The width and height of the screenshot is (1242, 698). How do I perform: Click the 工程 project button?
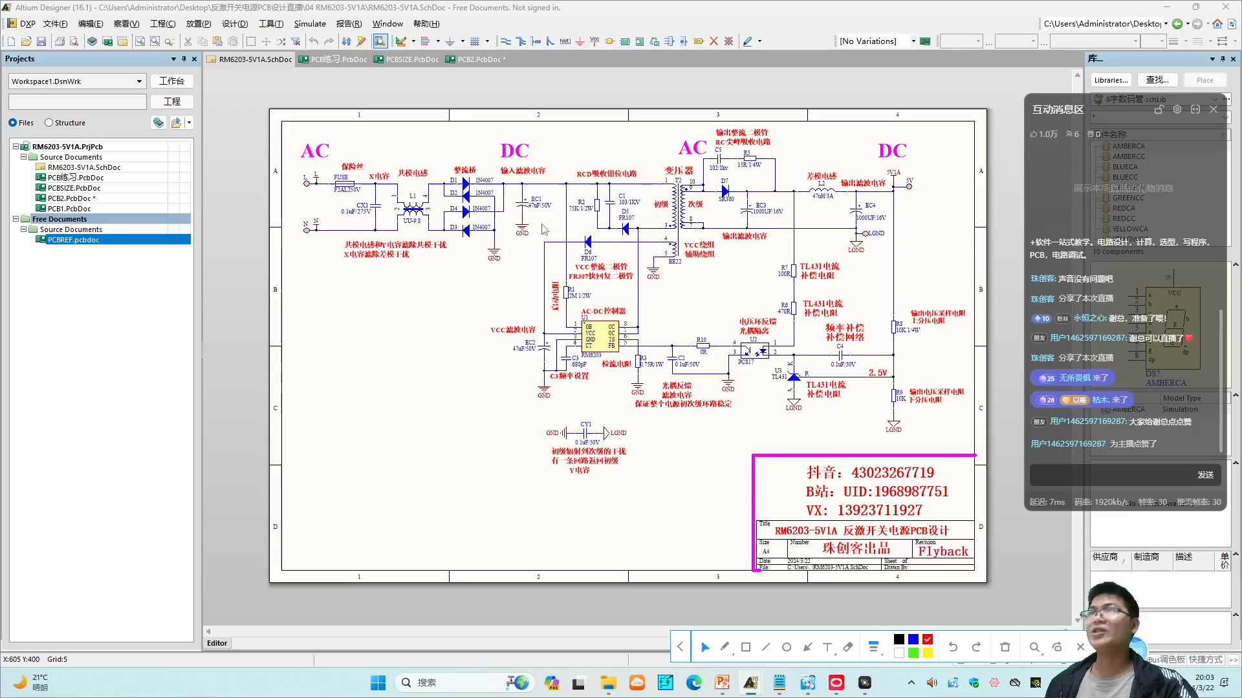(x=171, y=102)
